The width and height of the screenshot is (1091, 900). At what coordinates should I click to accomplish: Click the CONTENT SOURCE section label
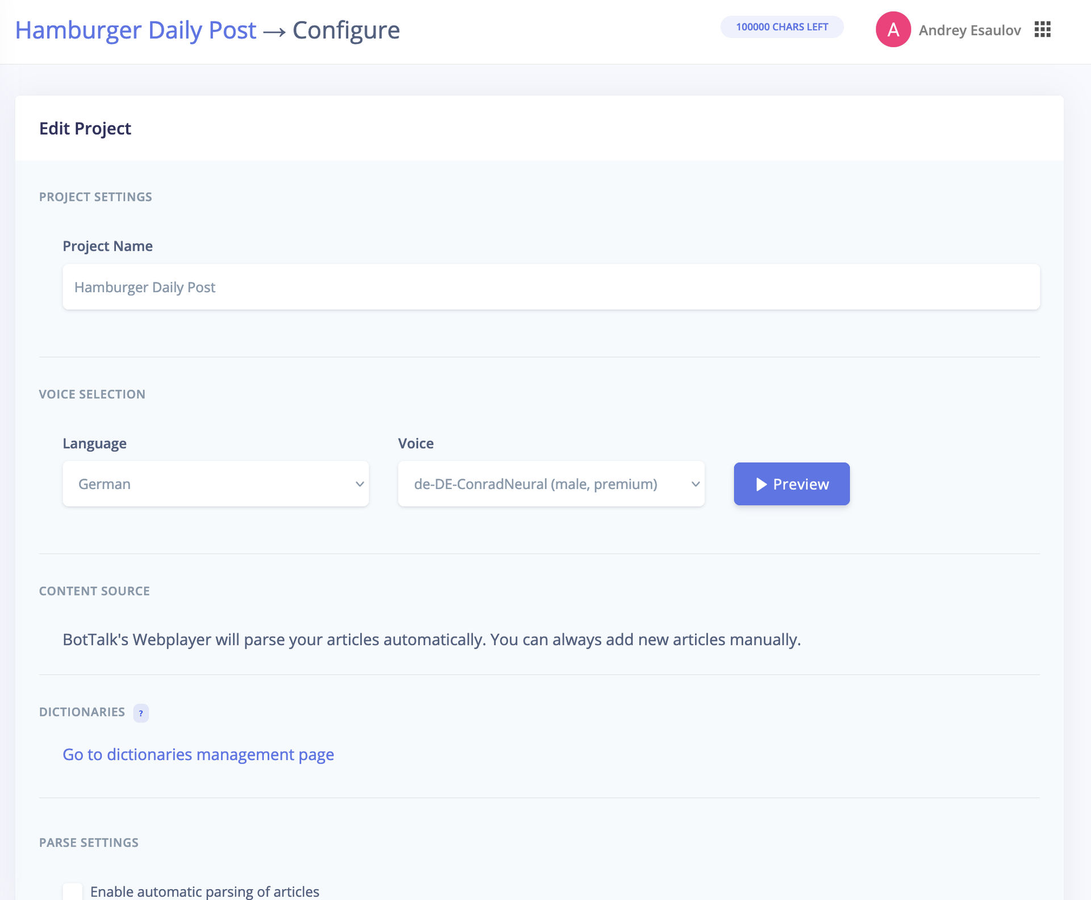tap(94, 591)
